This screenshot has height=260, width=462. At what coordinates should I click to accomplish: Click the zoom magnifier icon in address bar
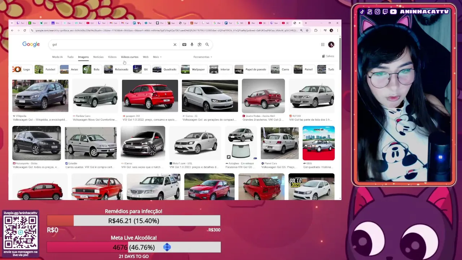point(301,30)
